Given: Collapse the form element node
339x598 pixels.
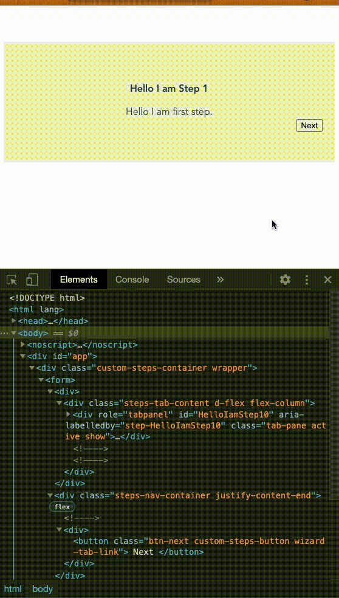Looking at the screenshot, I should (x=41, y=380).
